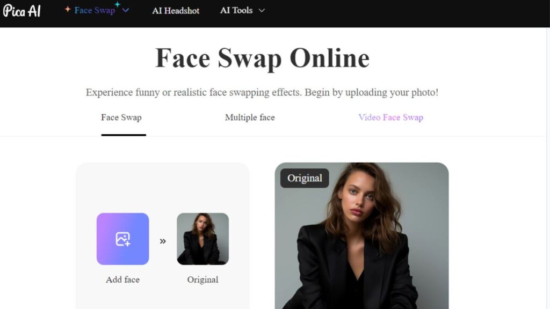
Task: Open the AI Tools menu
Action: (236, 11)
